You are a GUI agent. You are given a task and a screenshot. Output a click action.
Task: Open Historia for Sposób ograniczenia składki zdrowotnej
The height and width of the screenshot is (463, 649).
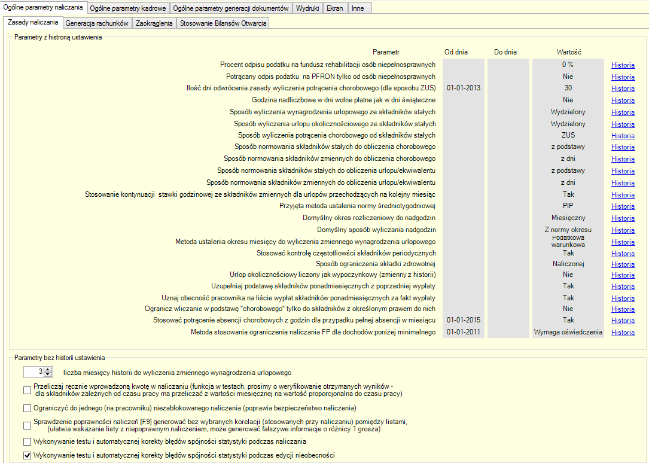pyautogui.click(x=623, y=264)
